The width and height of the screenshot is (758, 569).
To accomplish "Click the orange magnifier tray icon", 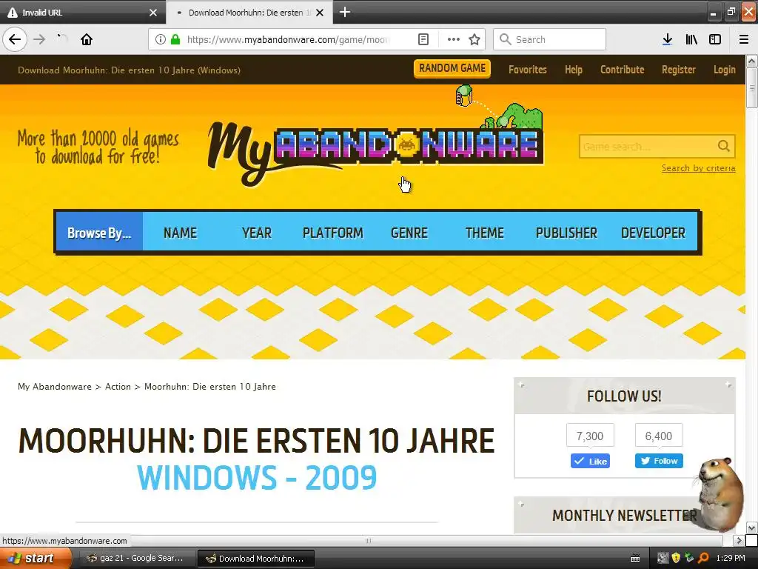I will (x=704, y=558).
